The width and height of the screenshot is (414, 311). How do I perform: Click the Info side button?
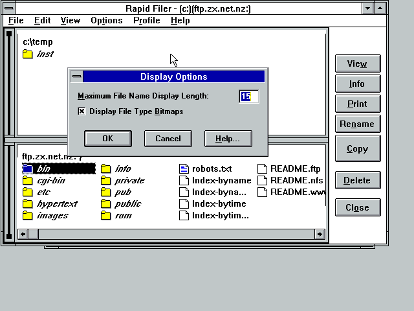(x=358, y=84)
